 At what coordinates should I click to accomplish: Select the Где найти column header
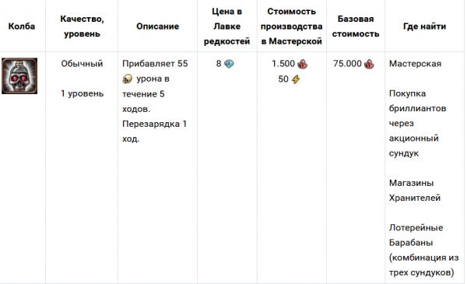point(425,26)
